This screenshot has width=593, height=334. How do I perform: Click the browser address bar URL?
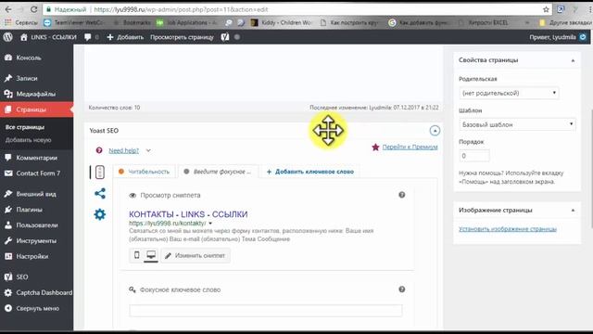click(181, 9)
